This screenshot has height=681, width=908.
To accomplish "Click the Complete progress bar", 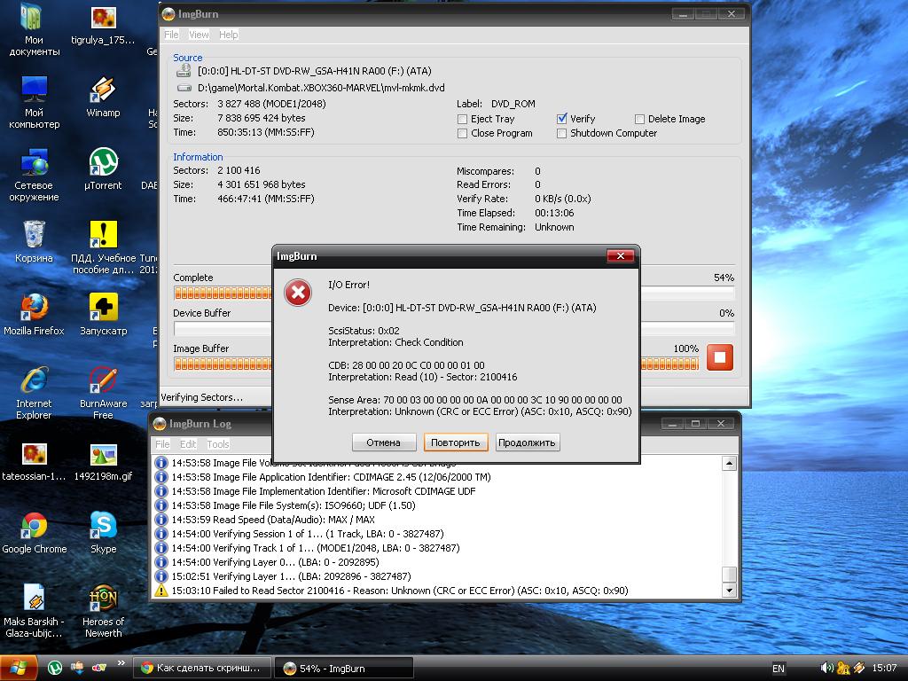I will click(453, 294).
